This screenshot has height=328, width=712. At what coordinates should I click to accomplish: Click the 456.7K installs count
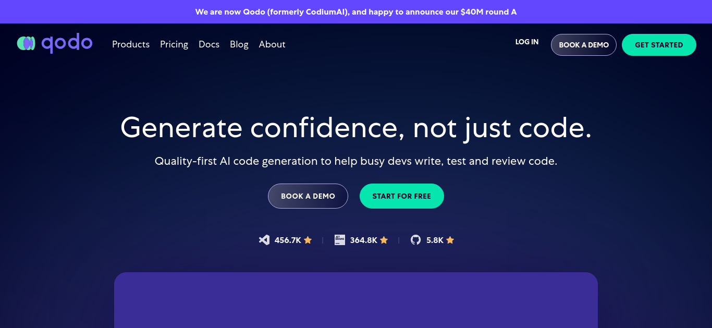(x=288, y=240)
